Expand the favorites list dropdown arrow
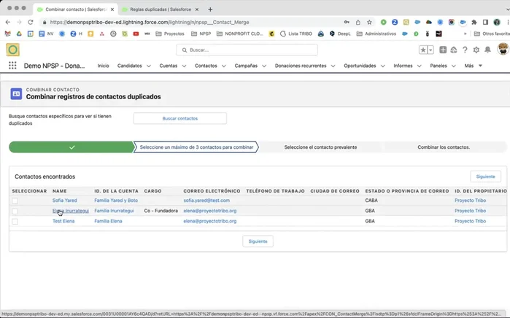 click(x=430, y=50)
